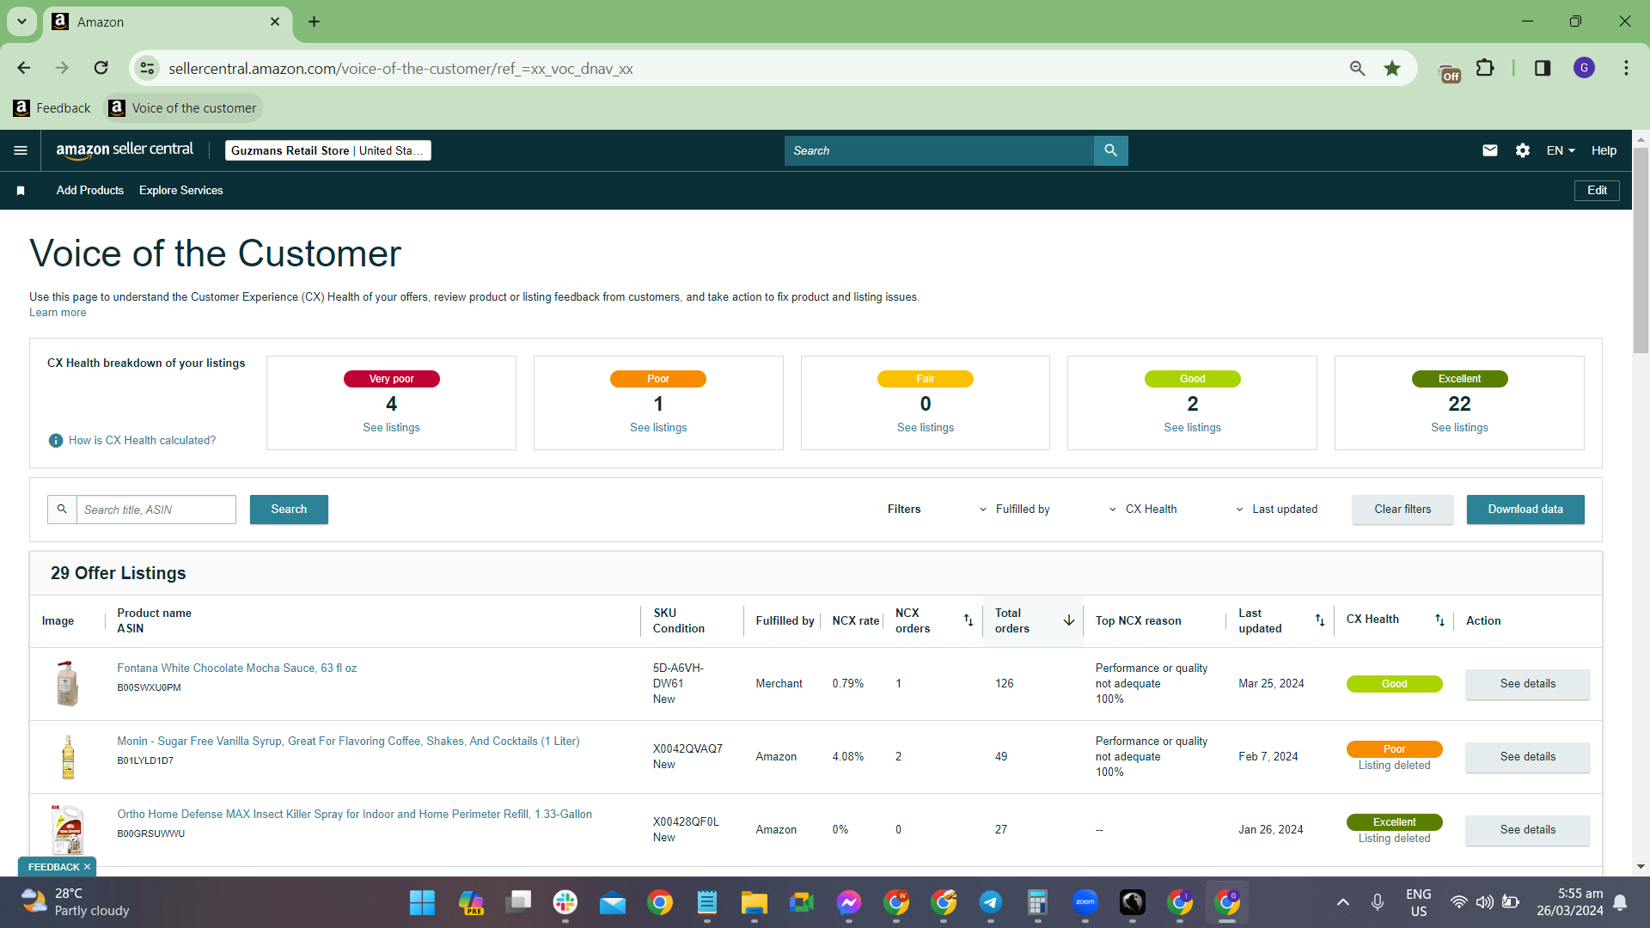1650x928 pixels.
Task: Click the magnifier button of the header search
Action: [x=1110, y=150]
